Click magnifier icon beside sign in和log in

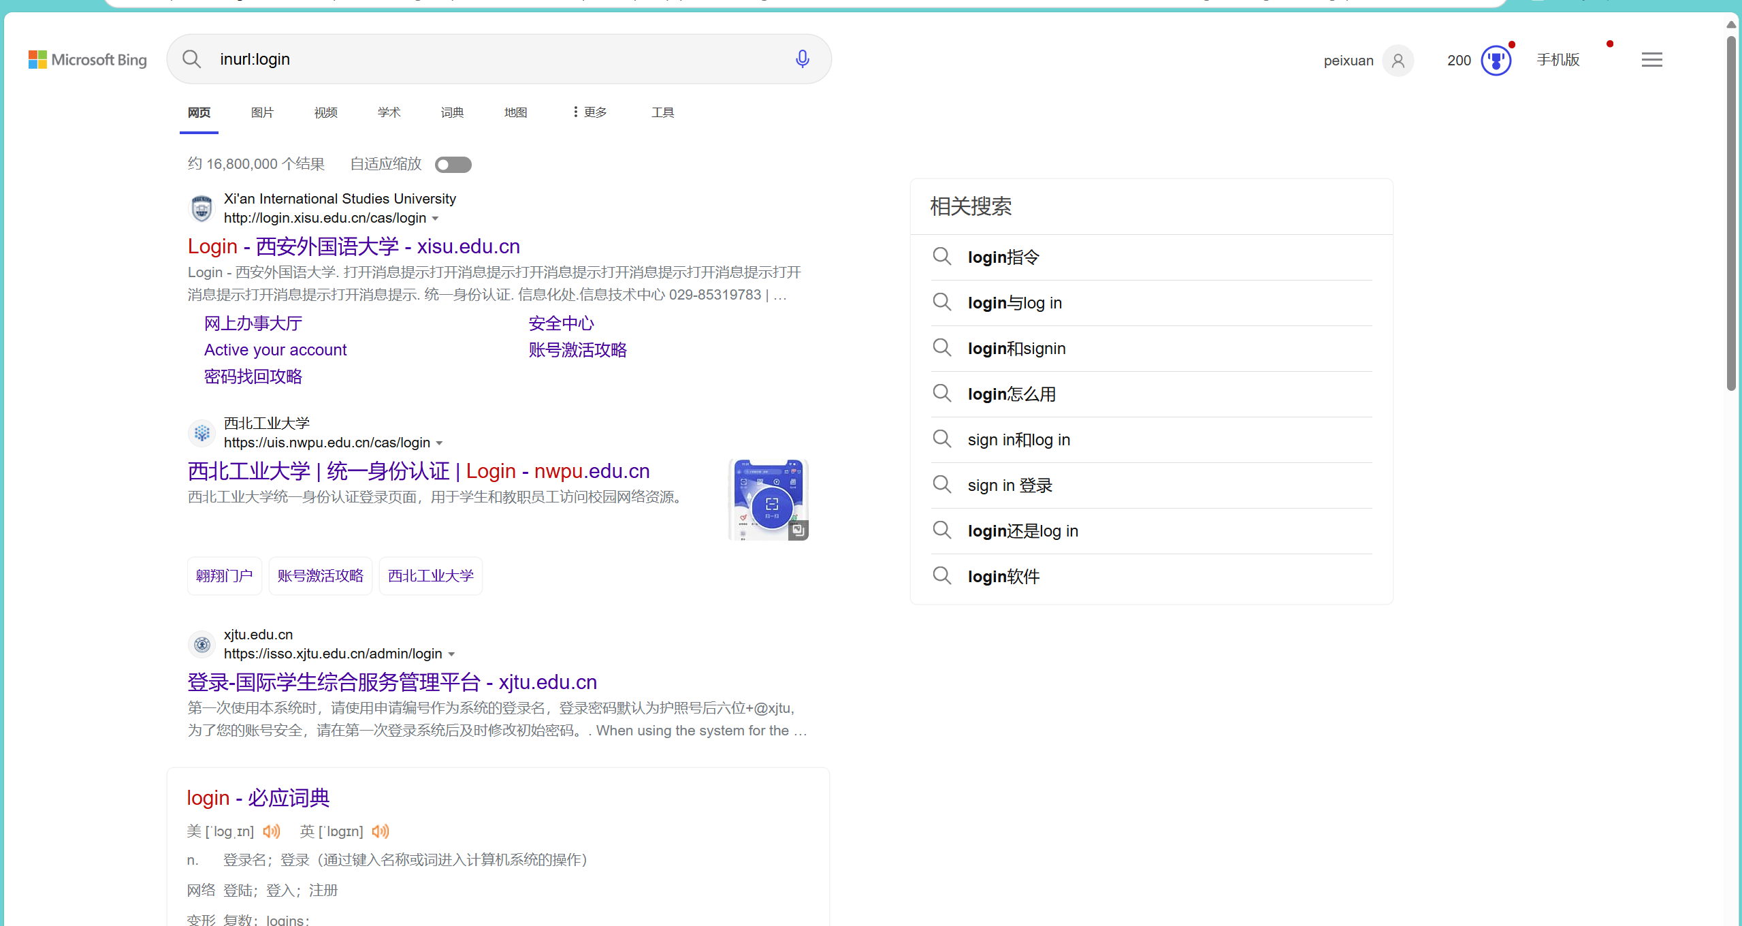click(942, 439)
